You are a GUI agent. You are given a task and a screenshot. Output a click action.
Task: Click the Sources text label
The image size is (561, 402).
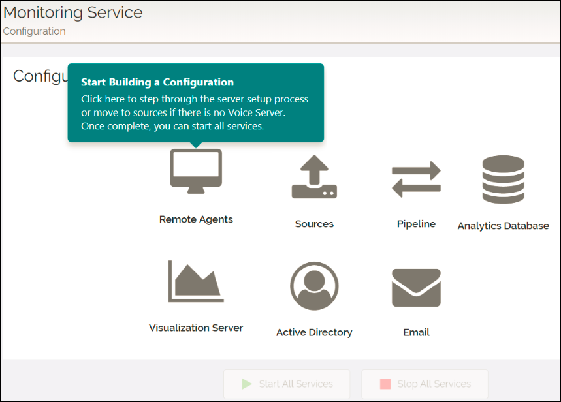[314, 224]
